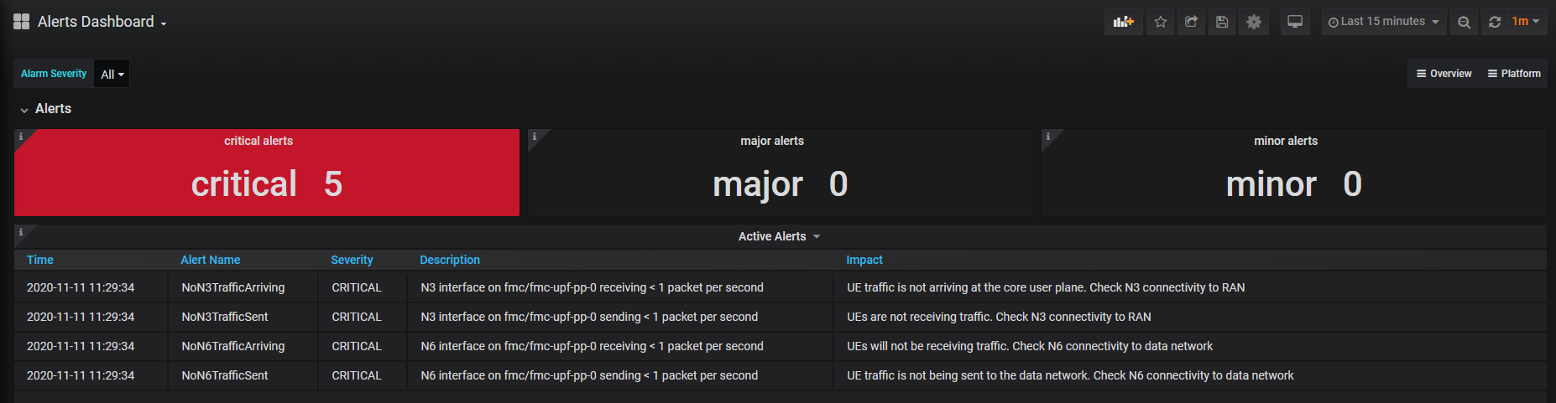The width and height of the screenshot is (1556, 403).
Task: Open the Active Alerts panel title menu
Action: [x=779, y=236]
